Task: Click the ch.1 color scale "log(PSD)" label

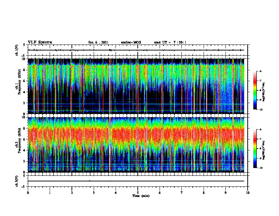Action: pos(264,92)
